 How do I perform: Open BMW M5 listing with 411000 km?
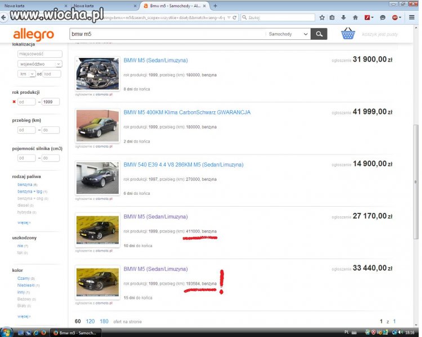pos(155,217)
